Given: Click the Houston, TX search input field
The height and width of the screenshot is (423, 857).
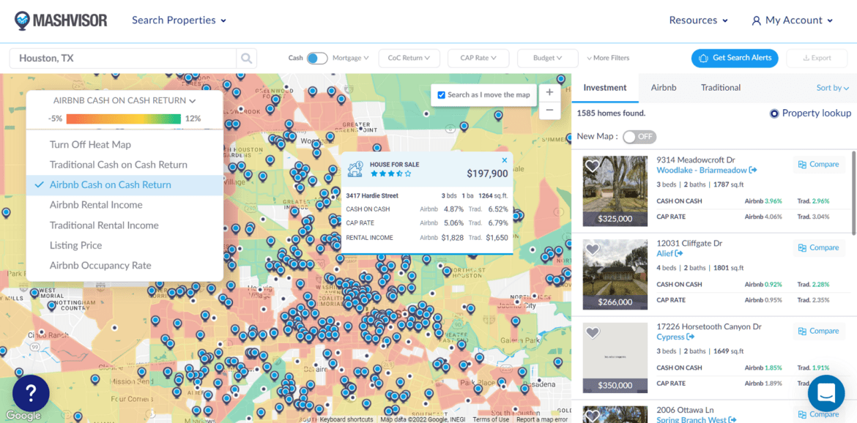Looking at the screenshot, I should click(x=123, y=59).
